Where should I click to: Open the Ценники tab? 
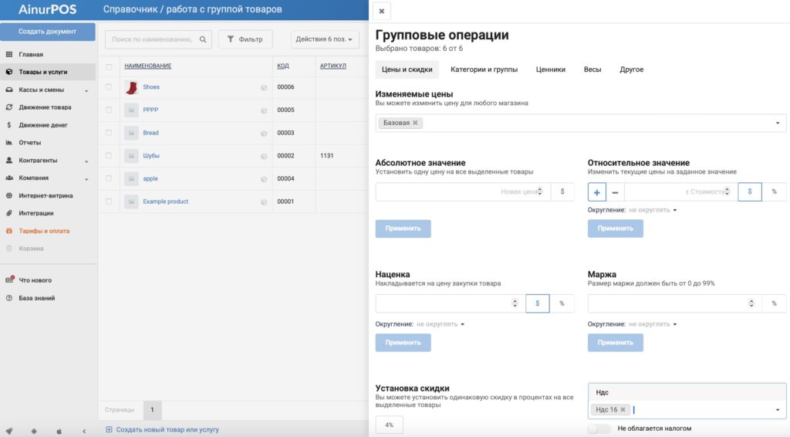click(x=551, y=69)
